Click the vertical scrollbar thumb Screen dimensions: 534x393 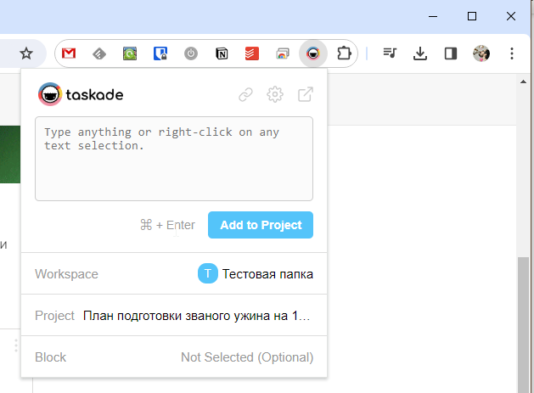click(x=524, y=325)
